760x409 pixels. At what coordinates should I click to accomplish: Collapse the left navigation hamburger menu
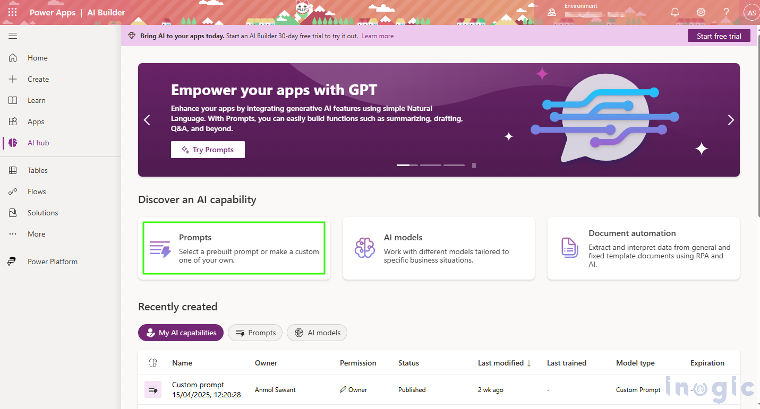point(13,36)
